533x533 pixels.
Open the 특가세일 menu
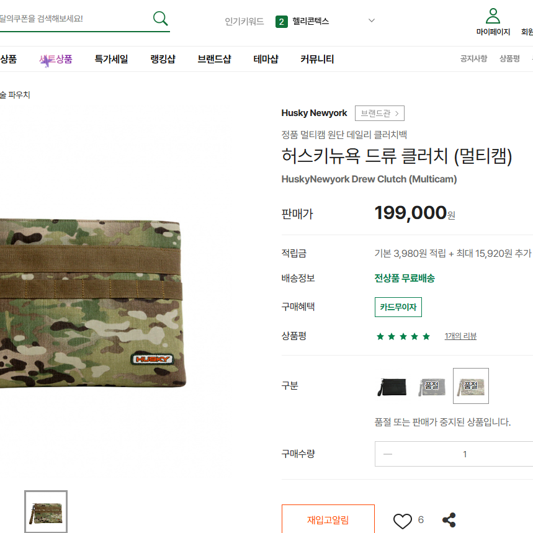pyautogui.click(x=111, y=59)
